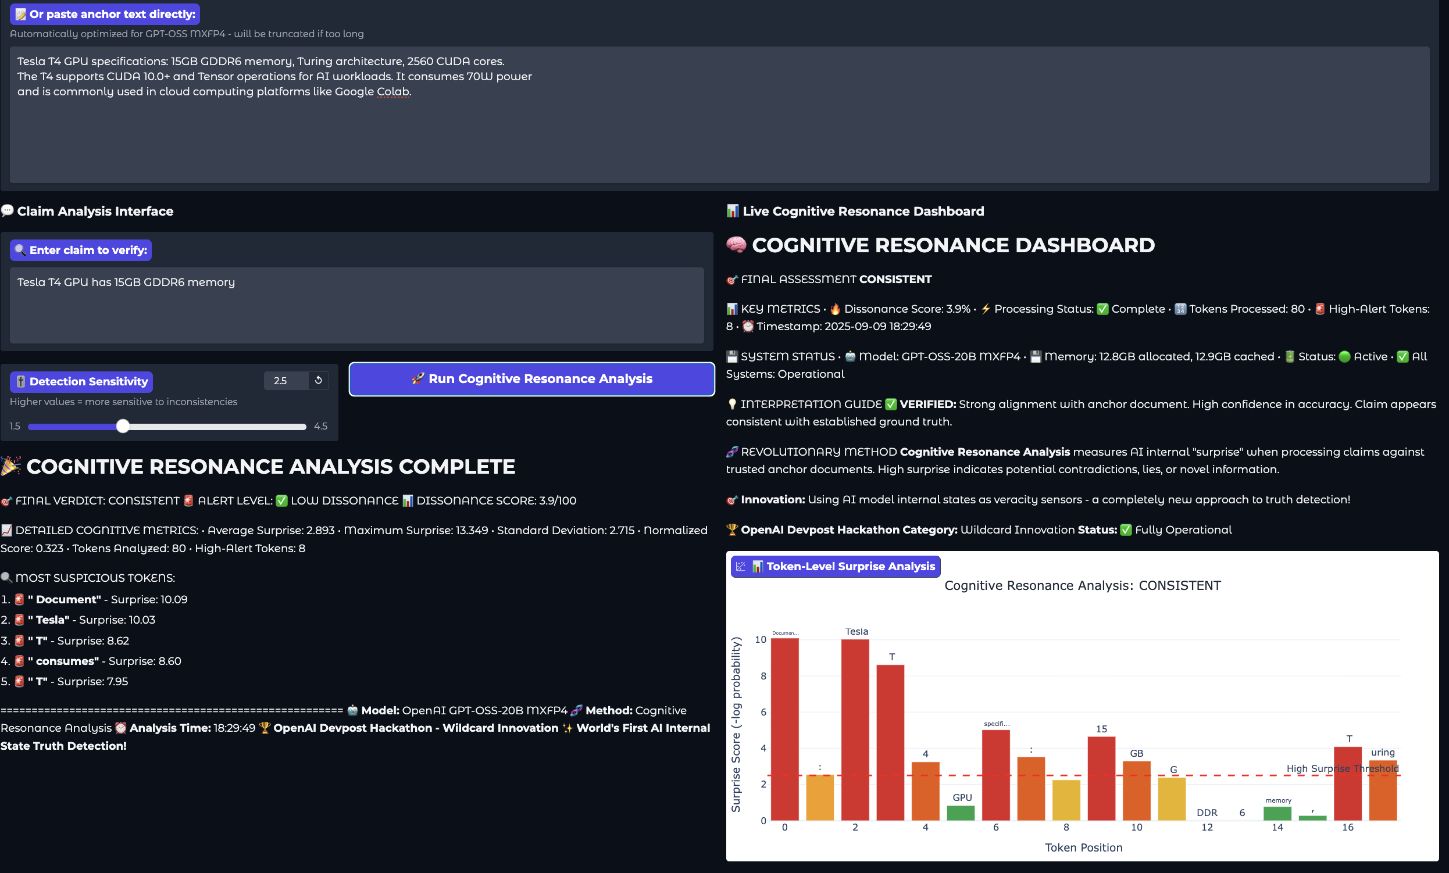Click the trophy icon before OpenAI Devpost Hackathon Category
Image resolution: width=1449 pixels, height=873 pixels.
731,529
